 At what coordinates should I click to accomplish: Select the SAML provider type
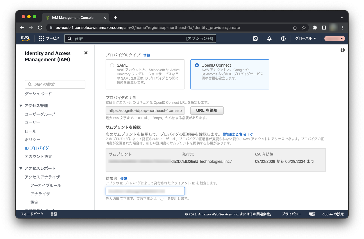coord(112,65)
